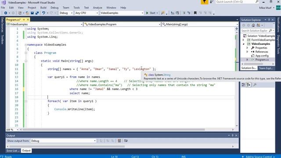Image resolution: width=281 pixels, height=158 pixels.
Task: Toggle a bookmark with the bookmark icon
Action: (x=195, y=13)
